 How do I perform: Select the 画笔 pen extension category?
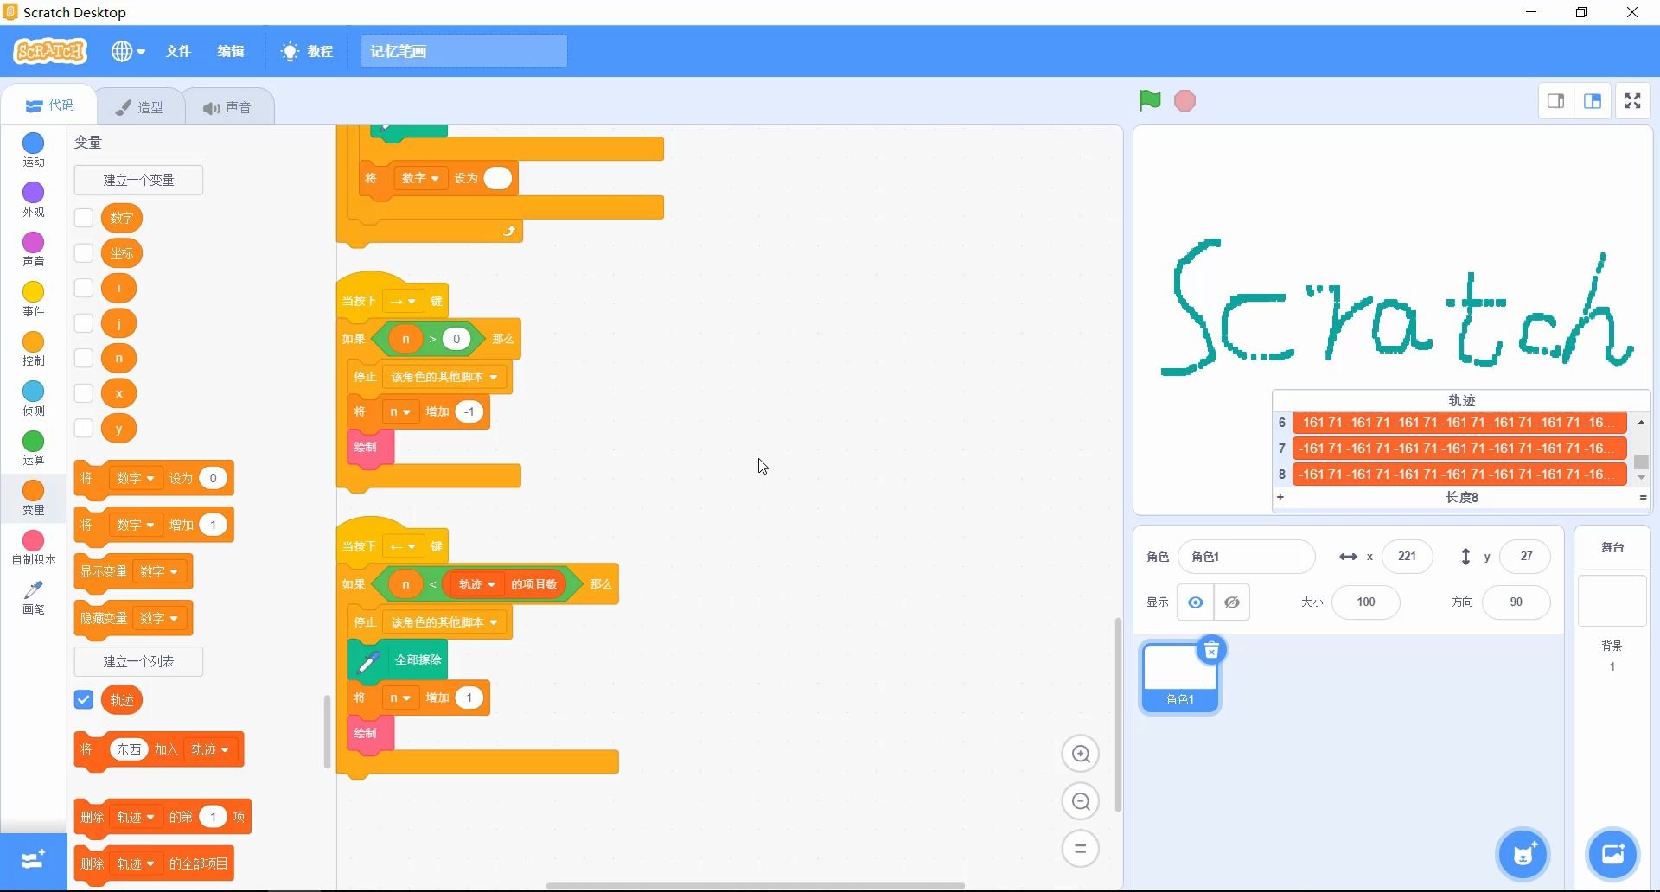click(32, 598)
